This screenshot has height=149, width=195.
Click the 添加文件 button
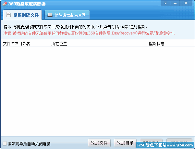pos(99,143)
